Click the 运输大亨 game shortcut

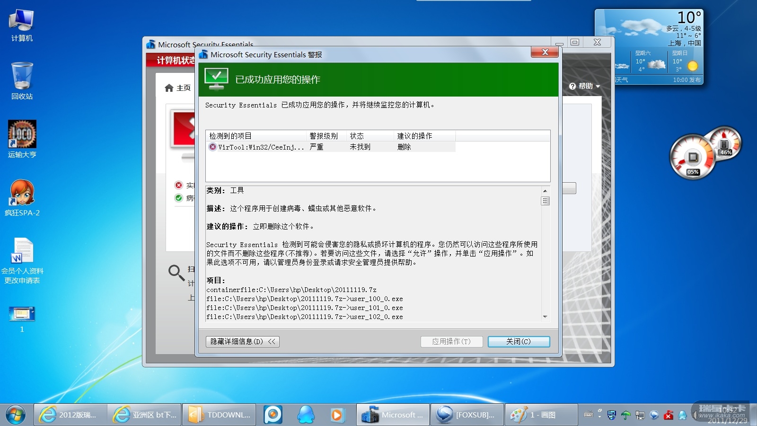pyautogui.click(x=22, y=139)
